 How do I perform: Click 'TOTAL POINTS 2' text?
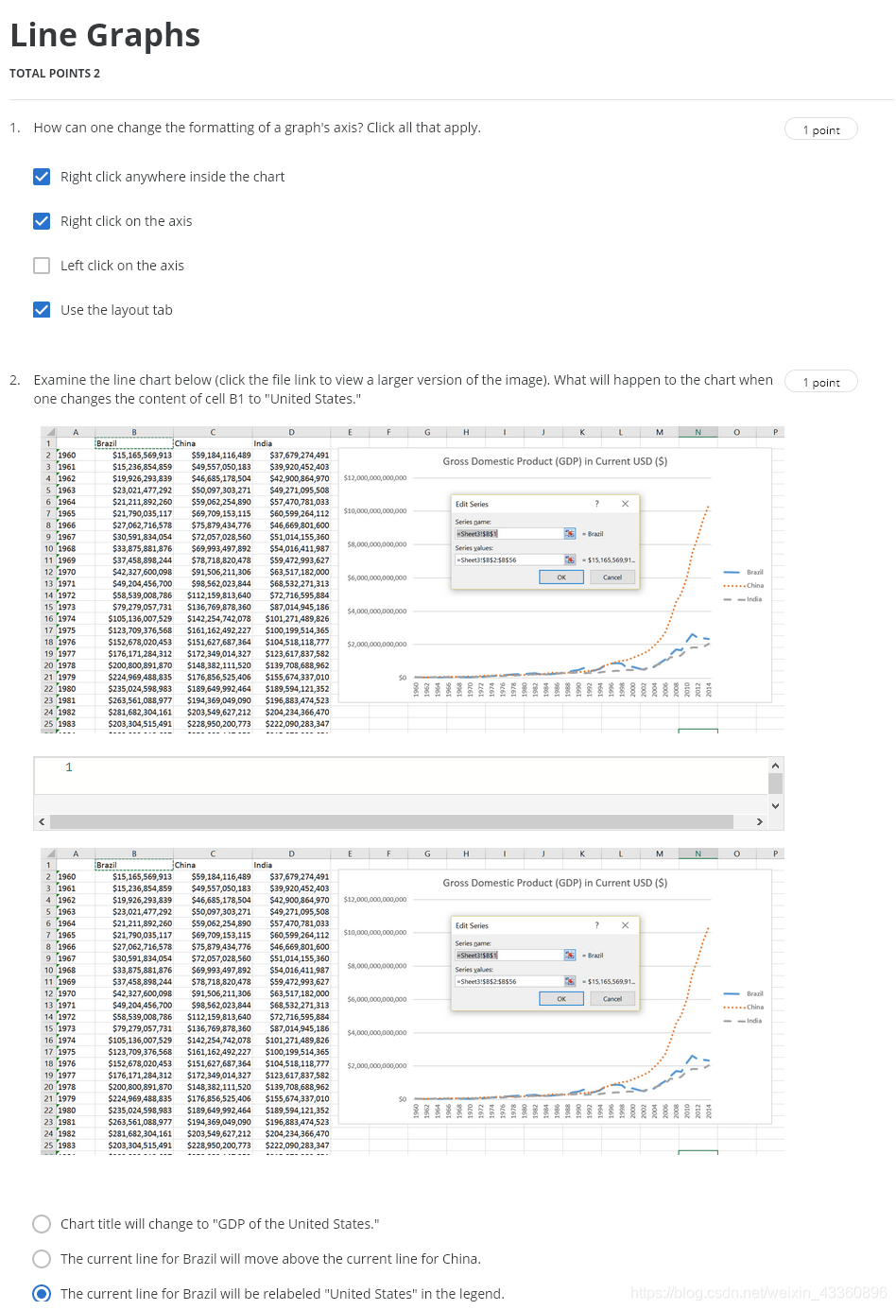coord(55,74)
